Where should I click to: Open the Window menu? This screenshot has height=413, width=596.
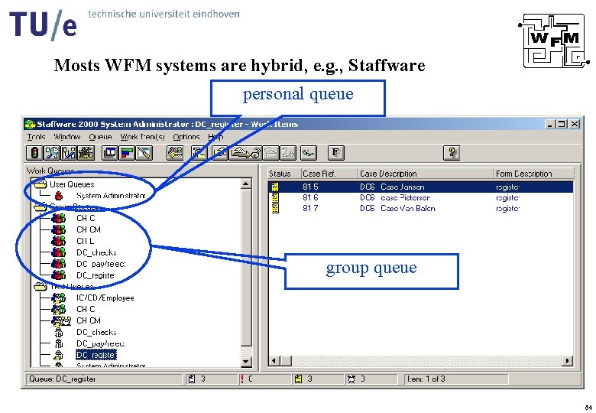point(67,137)
